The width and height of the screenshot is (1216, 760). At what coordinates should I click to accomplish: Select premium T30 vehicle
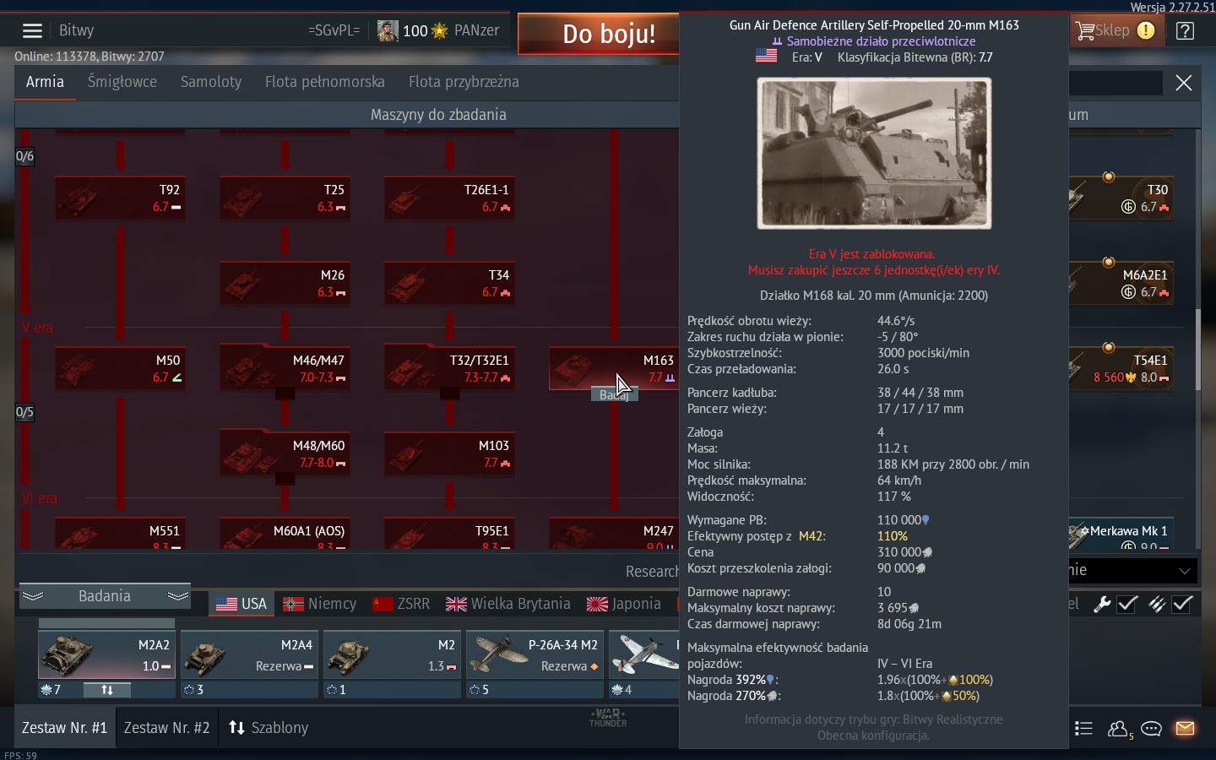(1121, 198)
